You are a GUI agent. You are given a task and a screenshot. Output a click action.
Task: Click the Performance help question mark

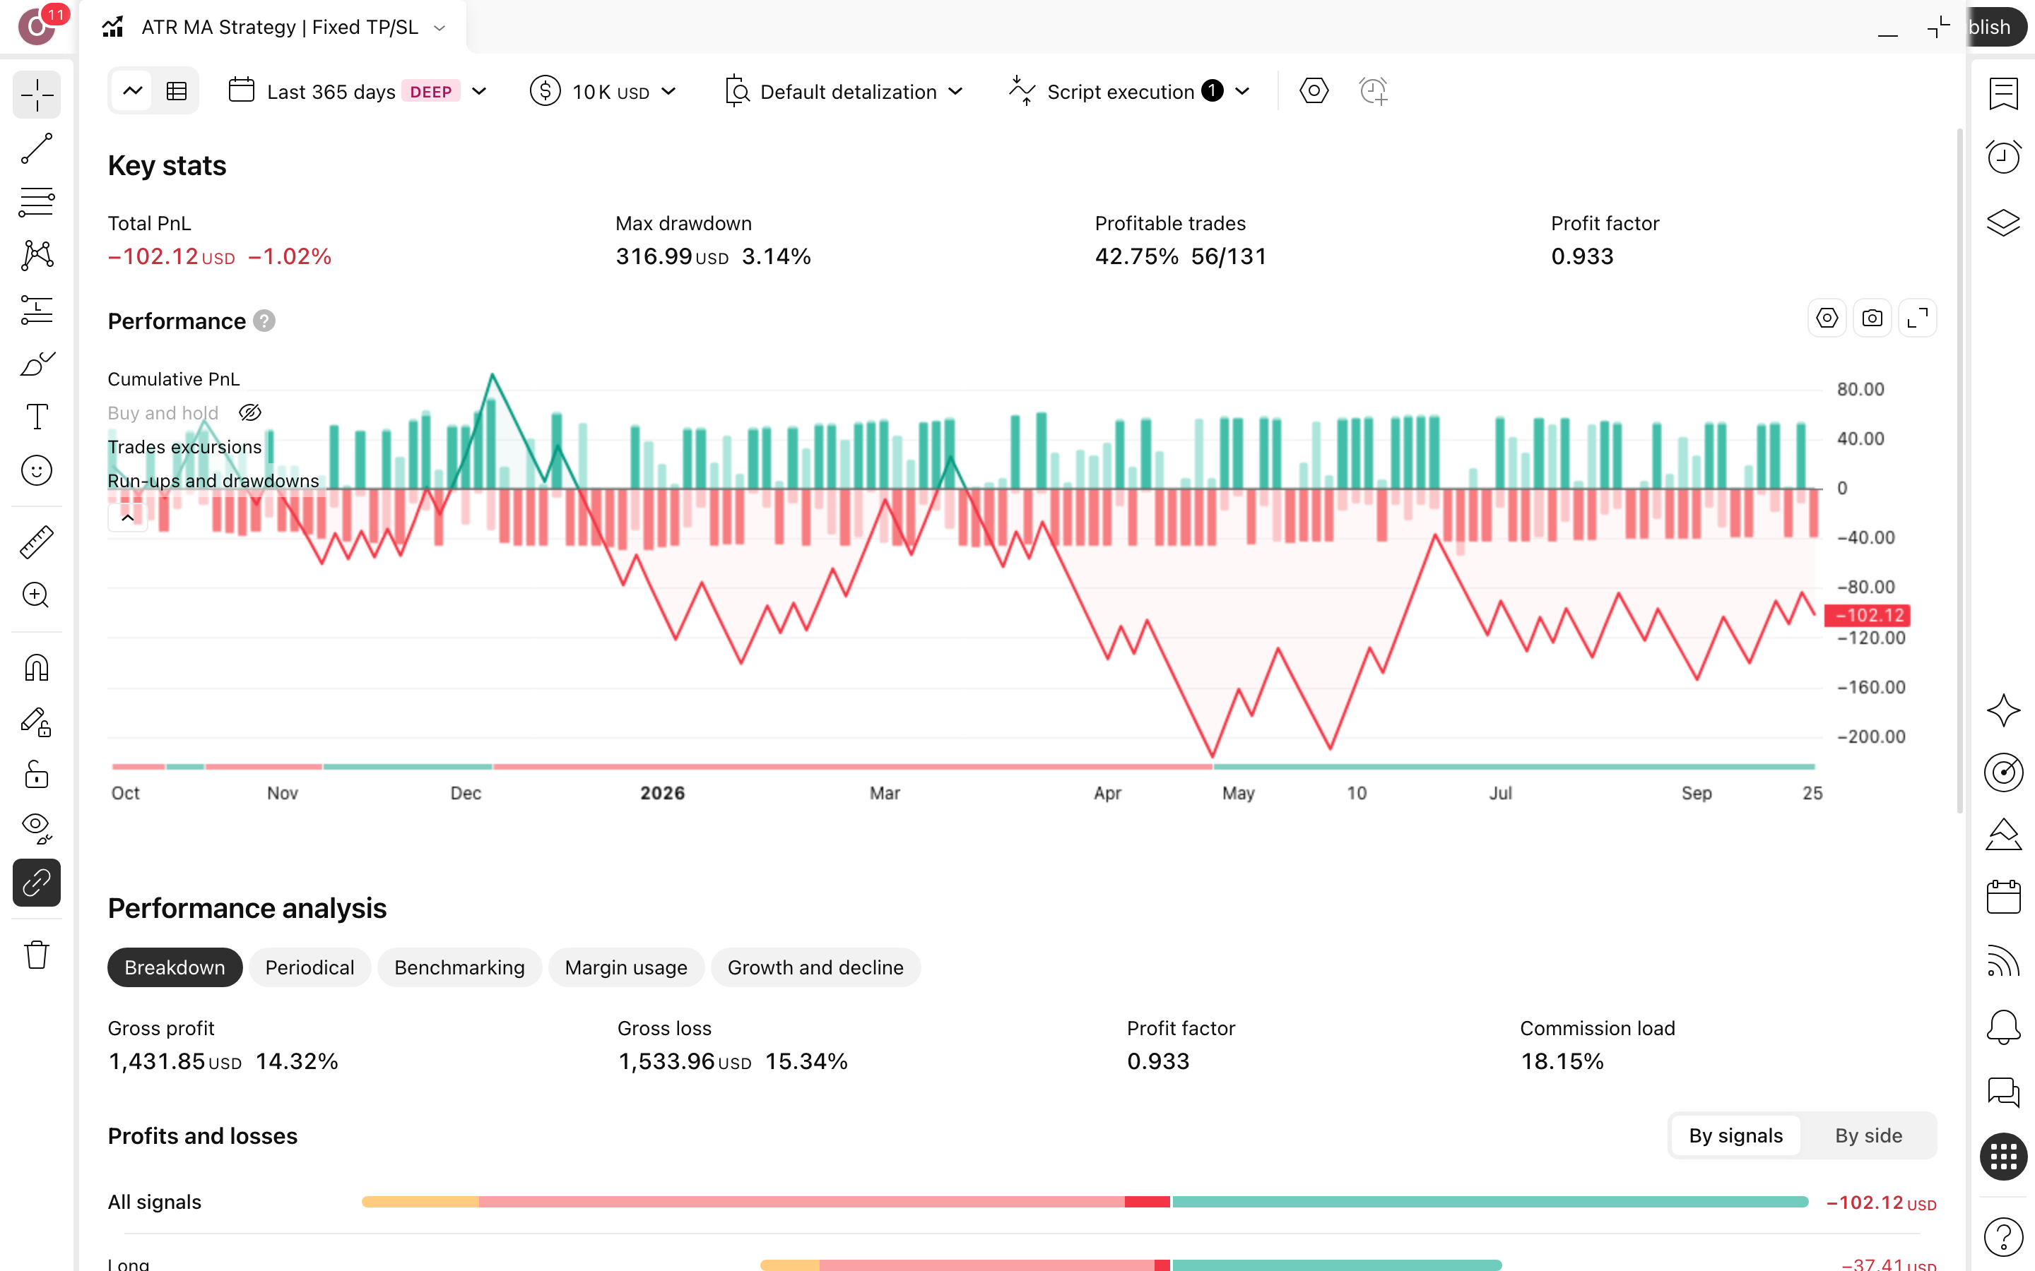(264, 321)
